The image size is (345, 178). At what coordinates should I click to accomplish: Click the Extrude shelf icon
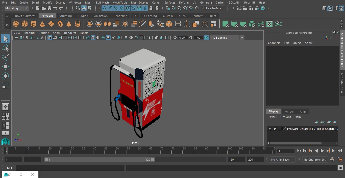tap(151, 24)
